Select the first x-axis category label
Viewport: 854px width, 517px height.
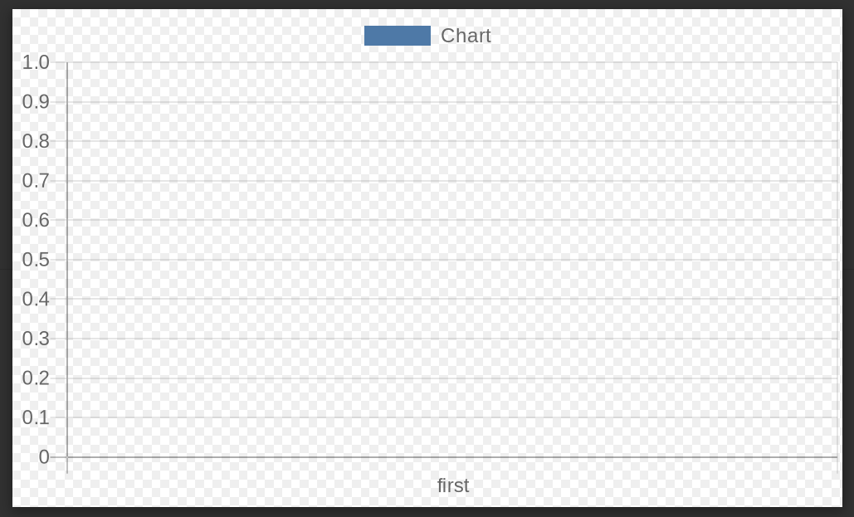[x=452, y=485]
